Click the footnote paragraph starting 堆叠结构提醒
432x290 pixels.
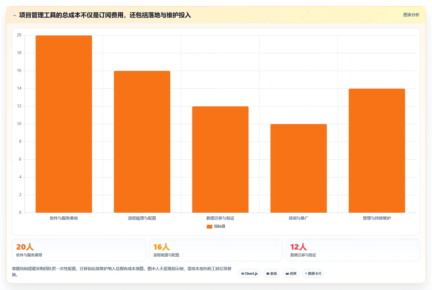tap(122, 272)
